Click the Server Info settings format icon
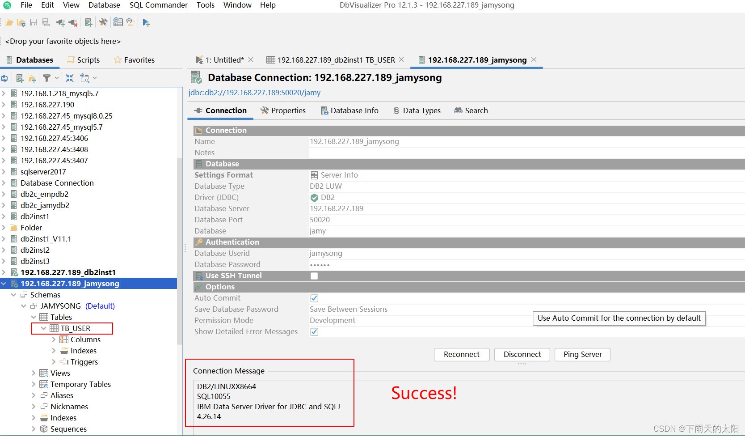The height and width of the screenshot is (437, 745). [x=314, y=175]
